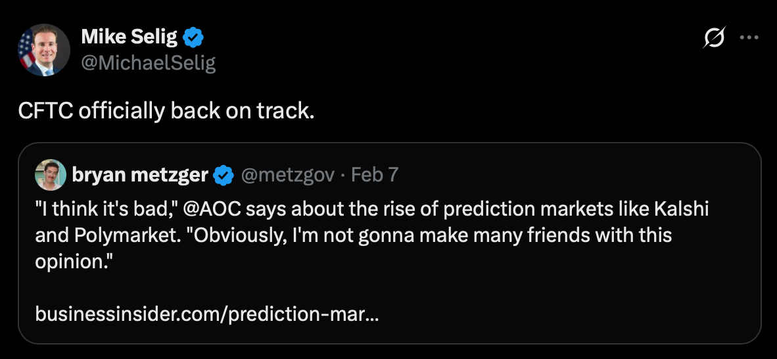The width and height of the screenshot is (777, 359).
Task: Open the @MichaelSelig handle link
Action: click(x=148, y=62)
